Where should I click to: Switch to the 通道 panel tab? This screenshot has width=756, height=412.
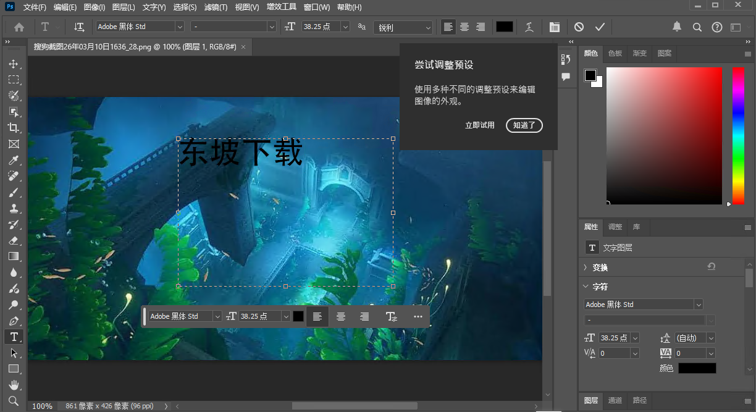[615, 400]
